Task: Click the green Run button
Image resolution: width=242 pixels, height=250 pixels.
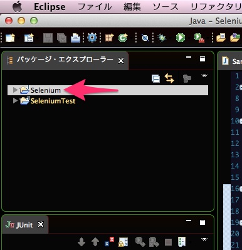Action: point(181,38)
